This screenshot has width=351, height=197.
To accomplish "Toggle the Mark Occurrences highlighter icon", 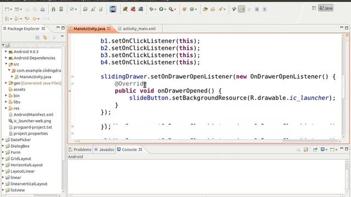I will (x=241, y=9).
